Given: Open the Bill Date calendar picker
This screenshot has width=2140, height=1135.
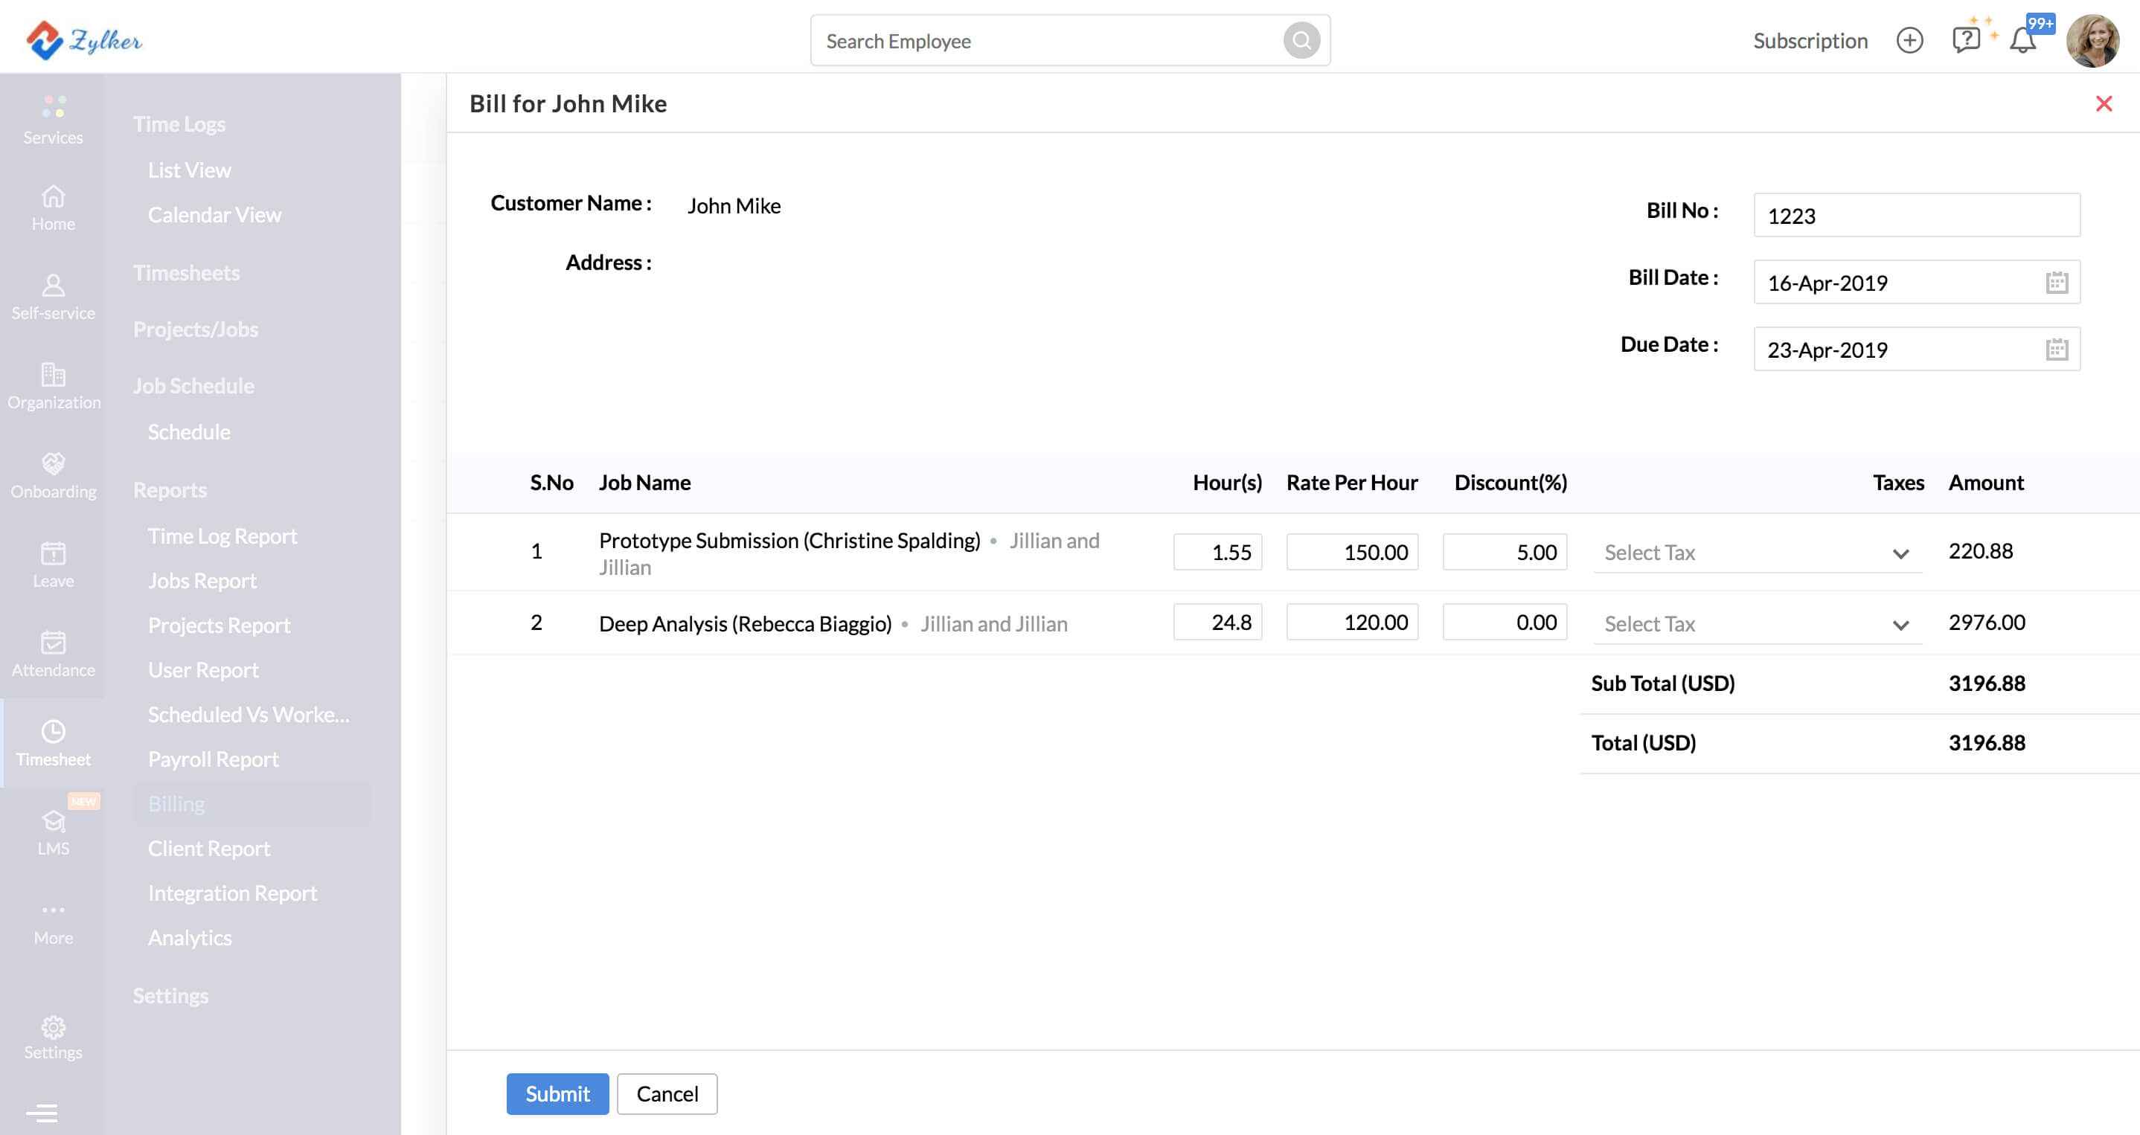Looking at the screenshot, I should tap(2056, 283).
